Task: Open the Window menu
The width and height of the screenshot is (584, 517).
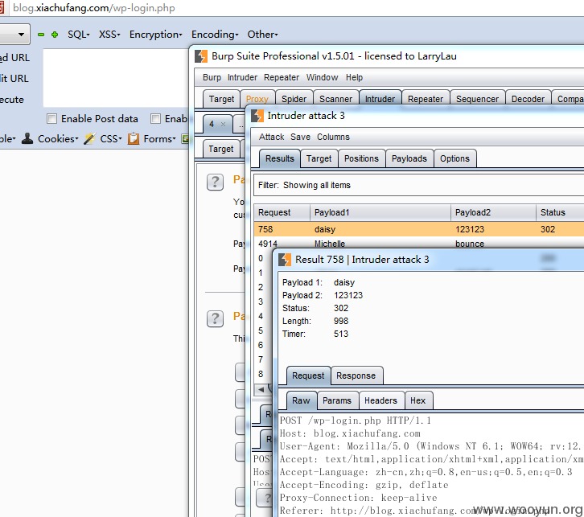Action: pyautogui.click(x=323, y=77)
